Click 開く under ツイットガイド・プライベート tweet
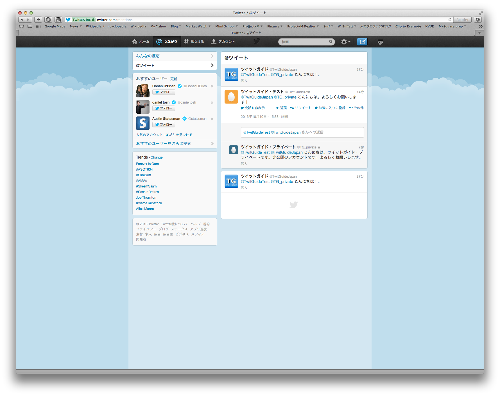 [244, 163]
